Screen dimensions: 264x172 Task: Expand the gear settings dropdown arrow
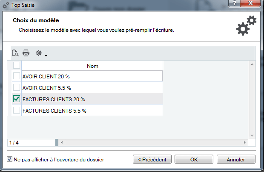click(x=46, y=55)
